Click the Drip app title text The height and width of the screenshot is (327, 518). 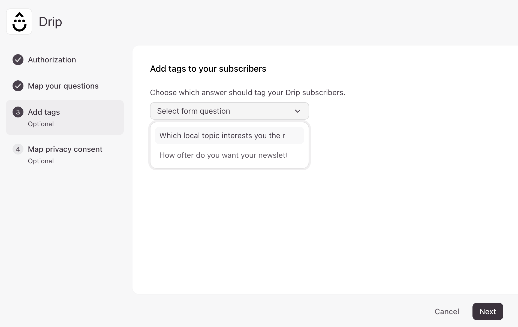pyautogui.click(x=50, y=22)
